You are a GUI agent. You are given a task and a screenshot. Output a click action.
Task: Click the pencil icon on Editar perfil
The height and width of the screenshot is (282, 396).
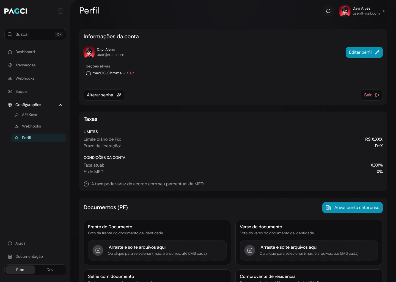pos(377,52)
